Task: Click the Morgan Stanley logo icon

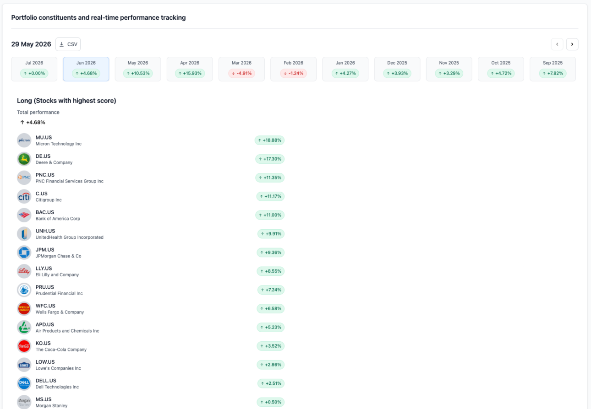Action: click(x=24, y=402)
